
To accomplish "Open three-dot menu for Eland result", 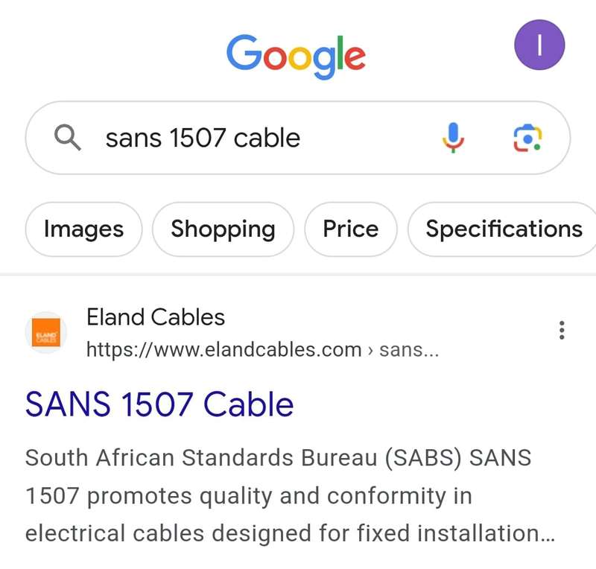I will pos(562,330).
